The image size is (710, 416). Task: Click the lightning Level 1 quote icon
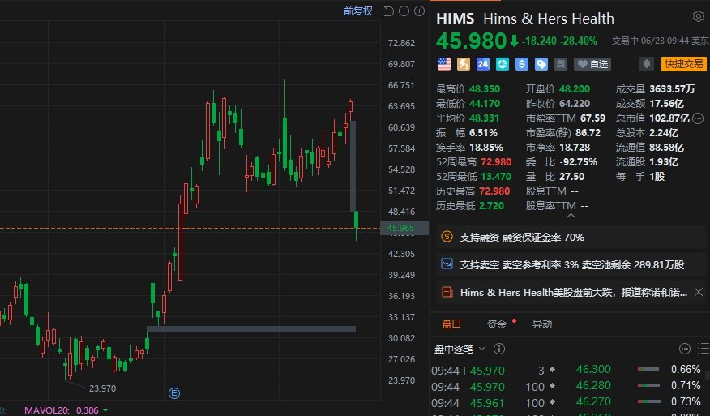pos(464,64)
